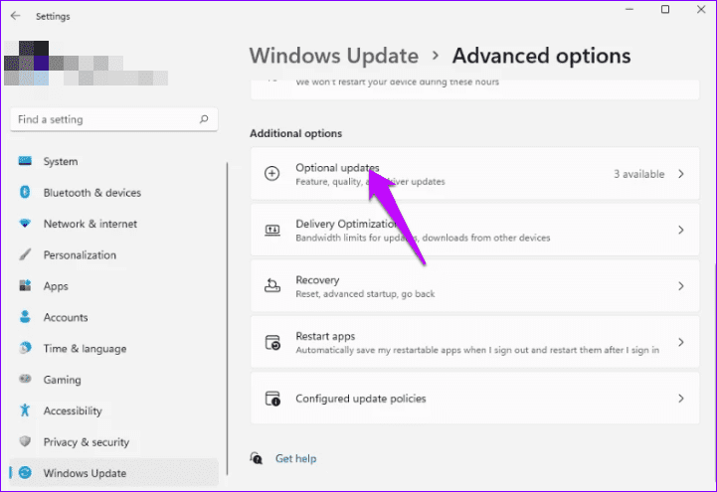
Task: Open the Delivery Optimization title
Action: 346,224
